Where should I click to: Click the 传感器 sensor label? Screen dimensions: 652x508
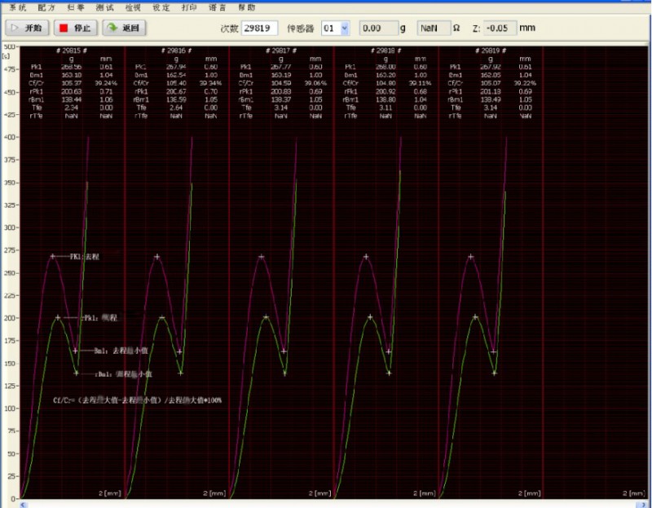coord(301,29)
